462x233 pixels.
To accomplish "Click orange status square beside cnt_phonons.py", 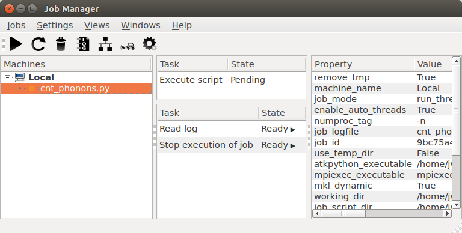I will pos(32,88).
